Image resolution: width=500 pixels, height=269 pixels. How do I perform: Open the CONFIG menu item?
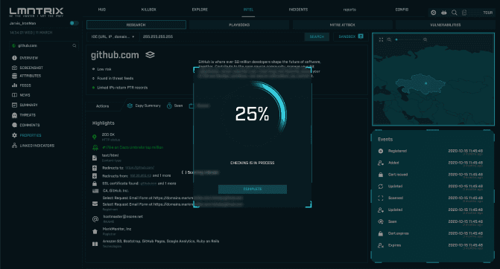coord(402,10)
